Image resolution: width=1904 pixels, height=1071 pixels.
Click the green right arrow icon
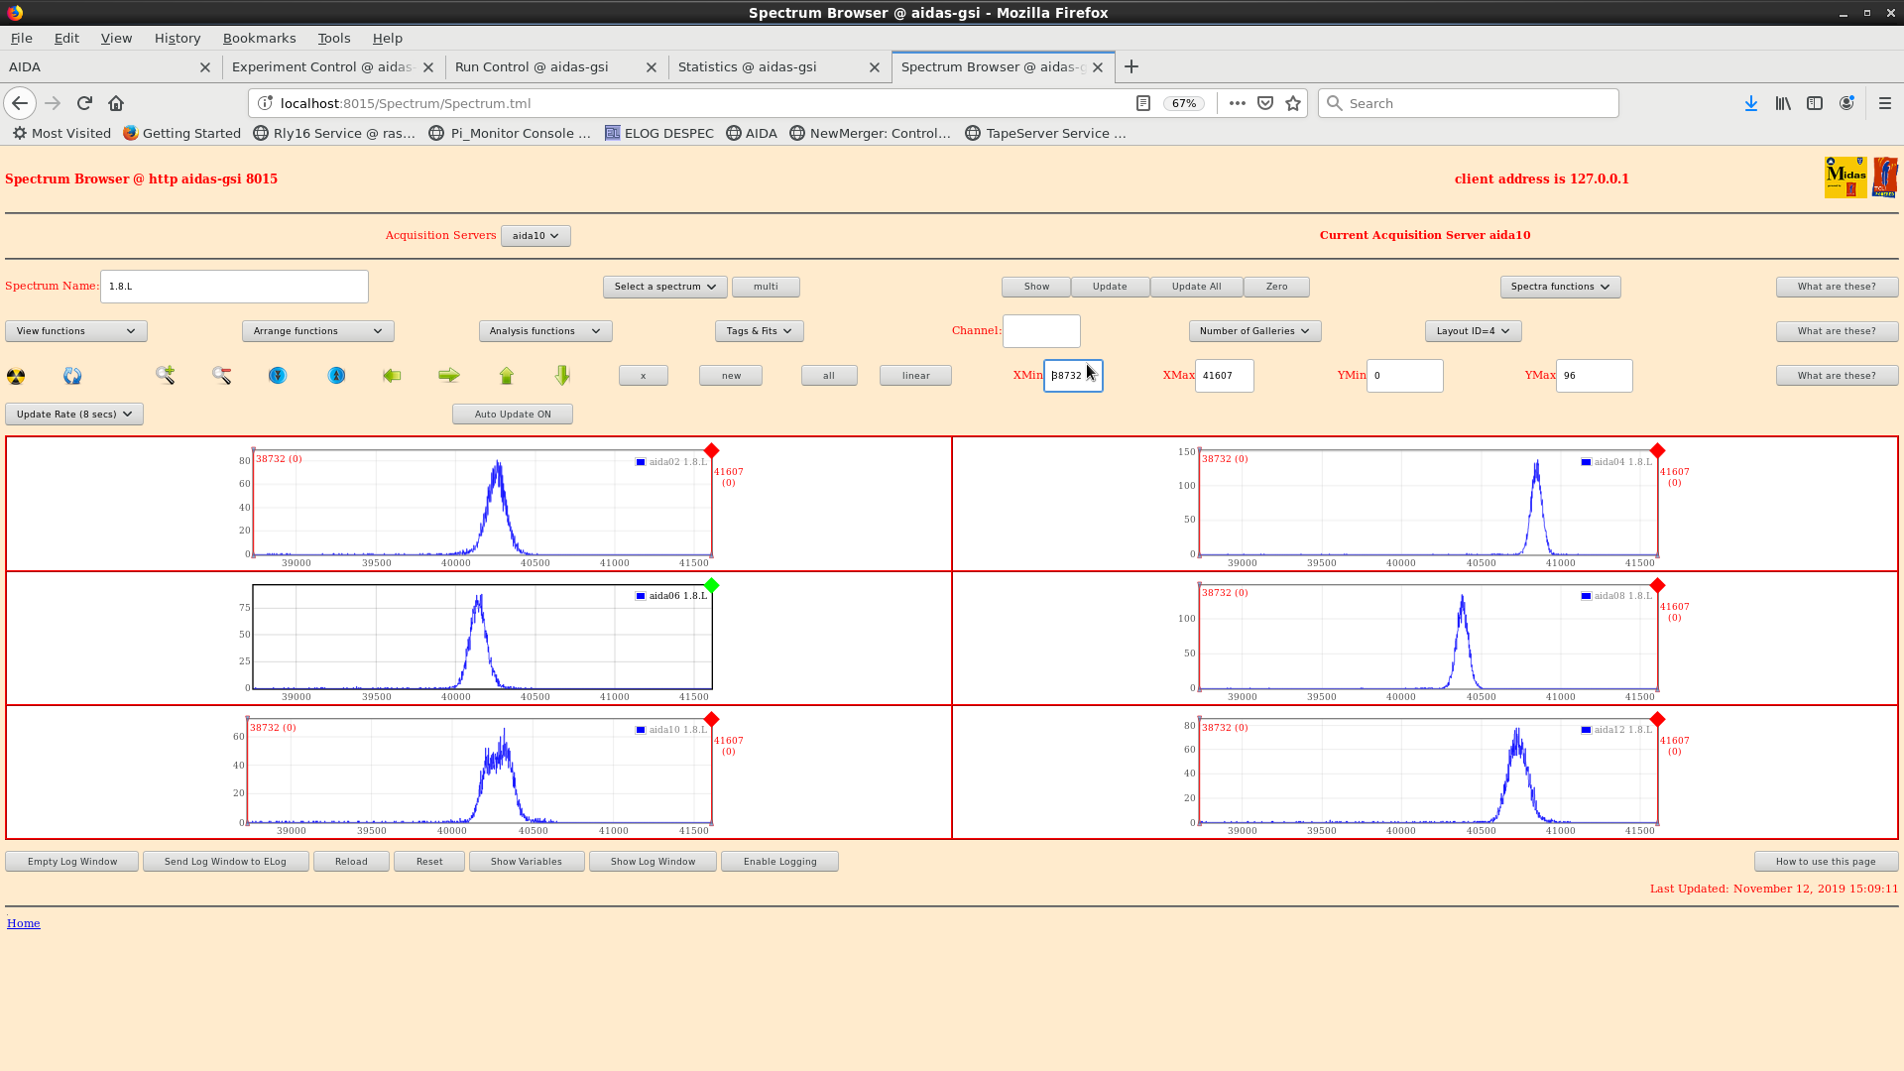(x=449, y=375)
